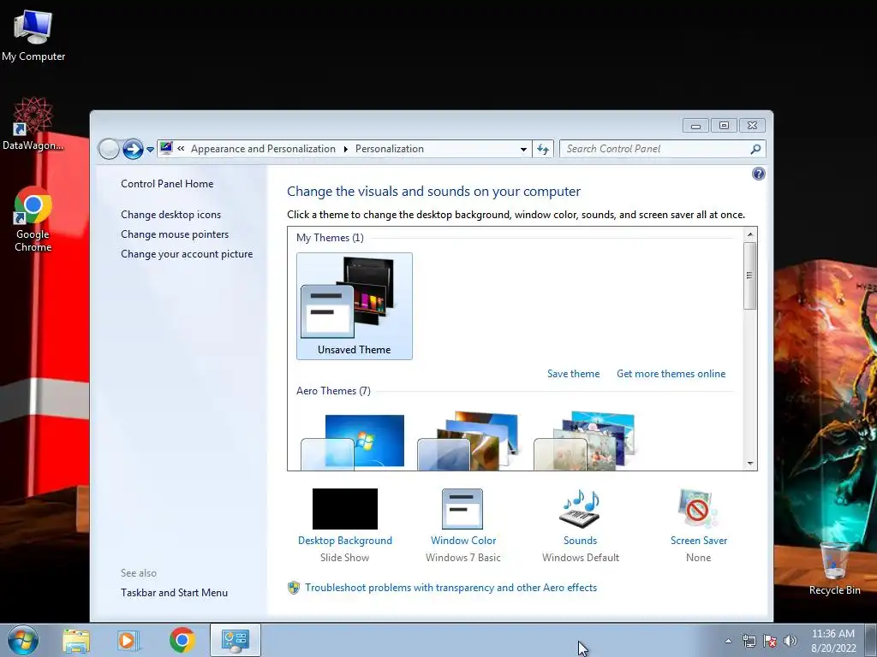Click the Forward navigation arrow
The width and height of the screenshot is (877, 657).
pyautogui.click(x=133, y=149)
